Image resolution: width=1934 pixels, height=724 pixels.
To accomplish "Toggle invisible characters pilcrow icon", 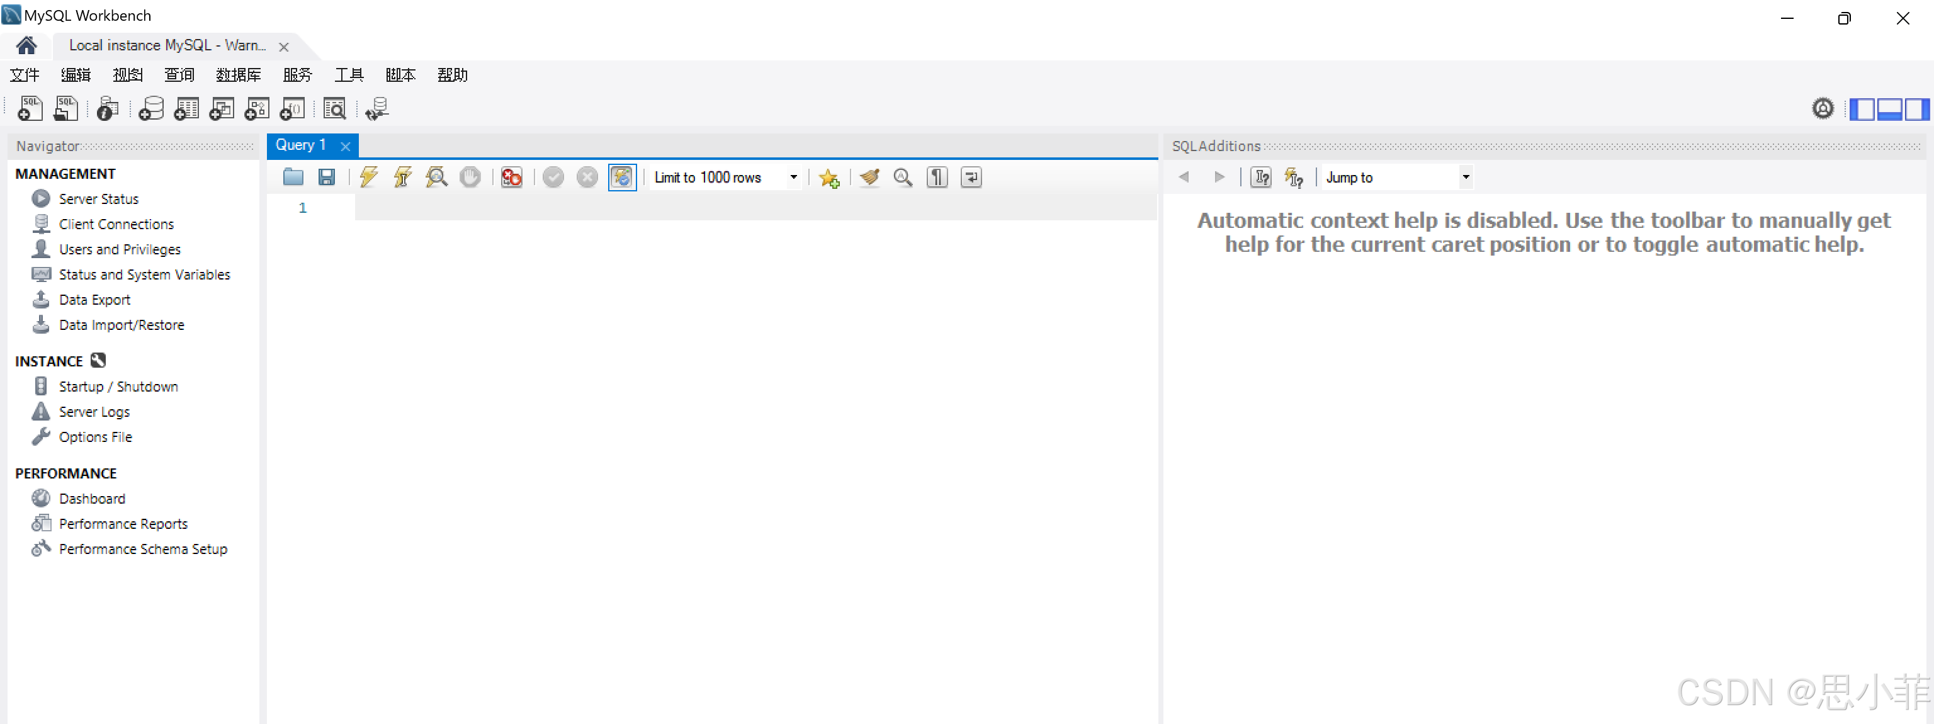I will click(937, 178).
